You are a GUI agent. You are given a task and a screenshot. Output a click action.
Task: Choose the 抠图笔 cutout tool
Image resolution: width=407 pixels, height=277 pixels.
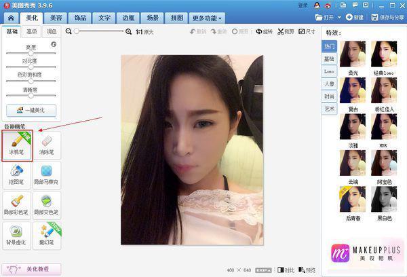[x=18, y=174]
